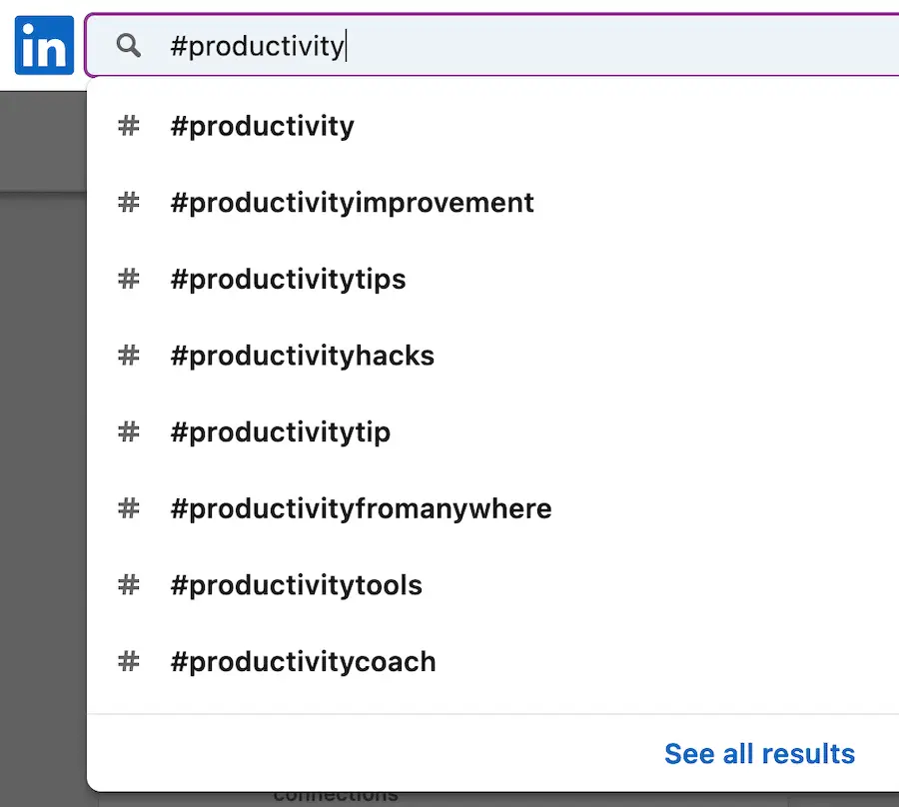The width and height of the screenshot is (899, 807).
Task: Click hash icon beside #productivitytip
Action: pyautogui.click(x=129, y=432)
